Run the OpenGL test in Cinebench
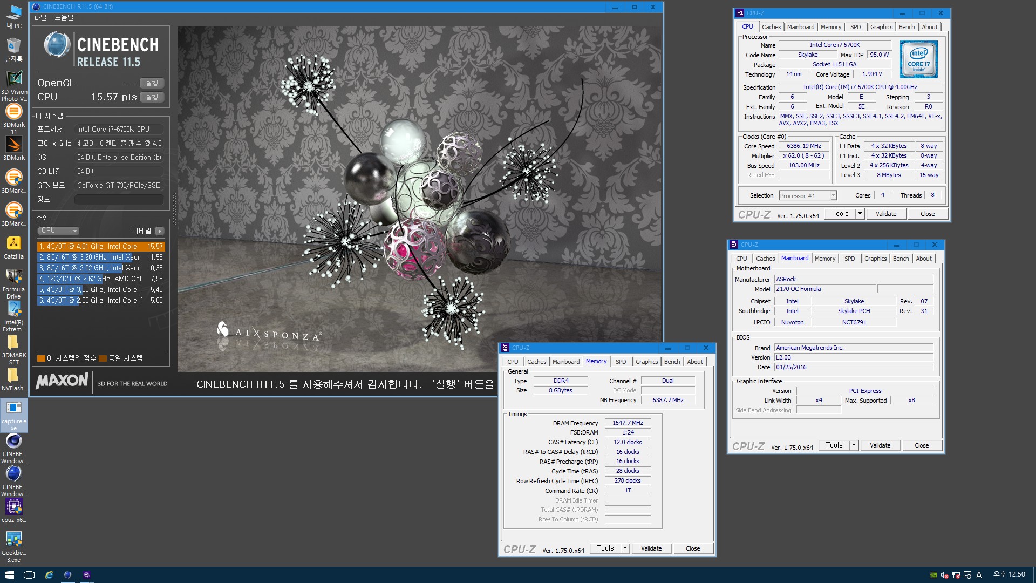This screenshot has height=583, width=1036. click(152, 83)
